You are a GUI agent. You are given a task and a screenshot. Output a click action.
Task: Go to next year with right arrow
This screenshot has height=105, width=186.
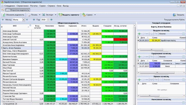[x=51, y=20]
